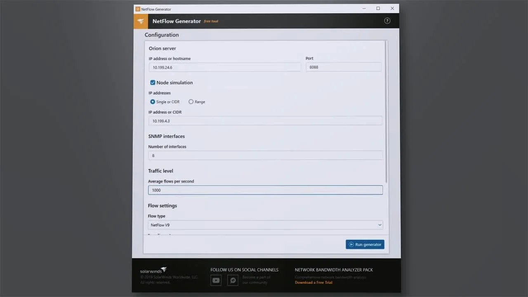Viewport: 528px width, 297px height.
Task: Maximize the NetFlow Generator window
Action: tap(378, 9)
